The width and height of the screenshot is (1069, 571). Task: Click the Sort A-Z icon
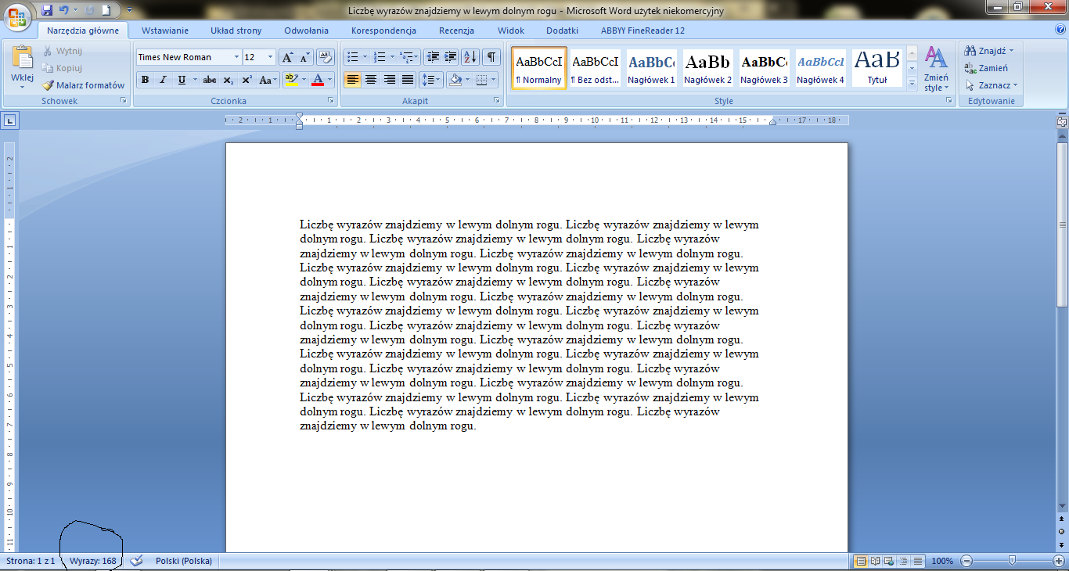(470, 57)
